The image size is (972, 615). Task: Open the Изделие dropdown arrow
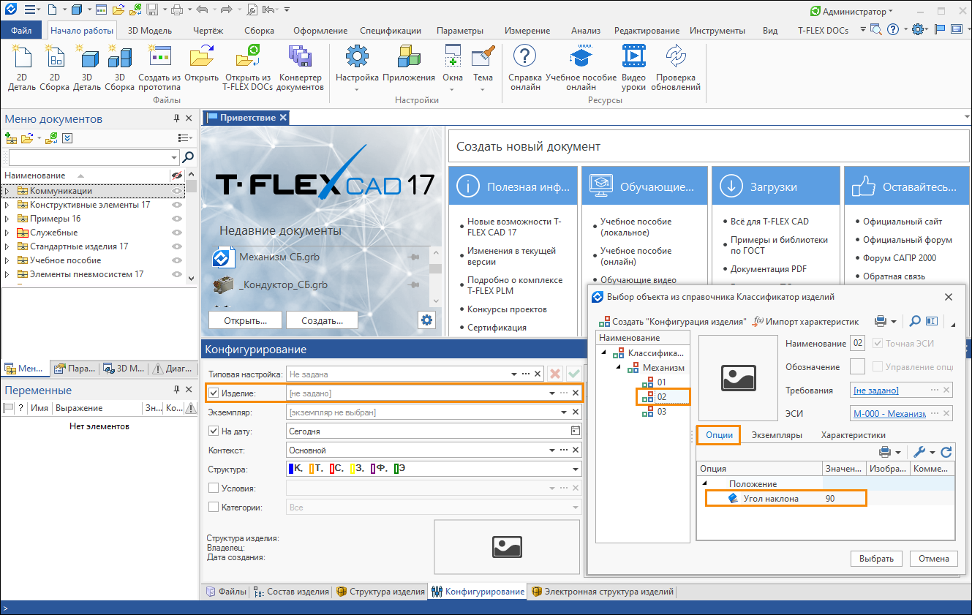pos(552,393)
